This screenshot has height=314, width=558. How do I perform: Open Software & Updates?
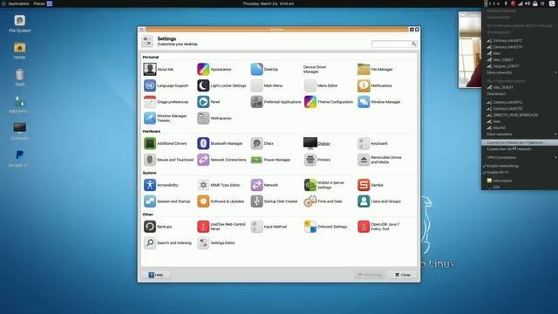[x=221, y=201]
